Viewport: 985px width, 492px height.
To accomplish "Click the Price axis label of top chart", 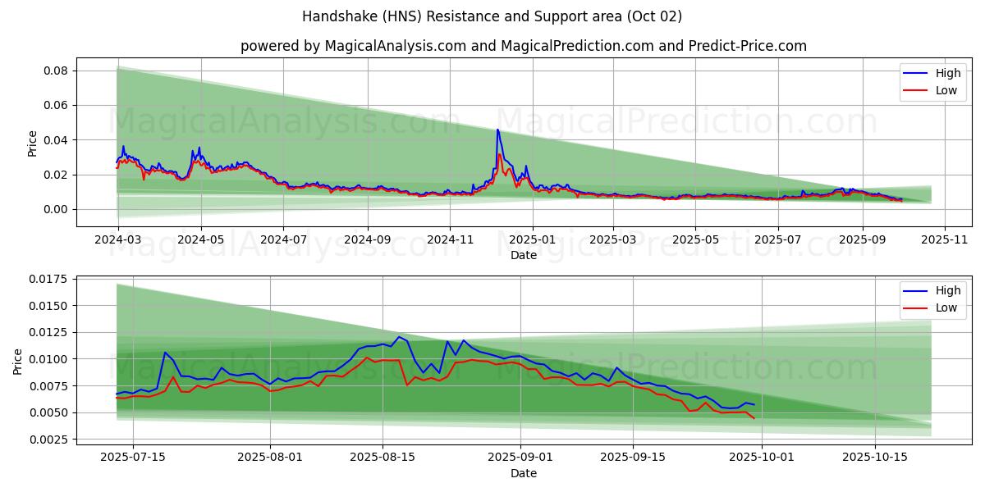I will point(33,143).
